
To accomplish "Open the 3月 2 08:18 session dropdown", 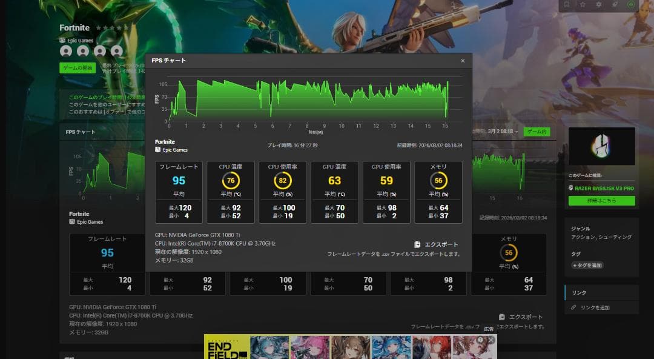I will pyautogui.click(x=503, y=131).
